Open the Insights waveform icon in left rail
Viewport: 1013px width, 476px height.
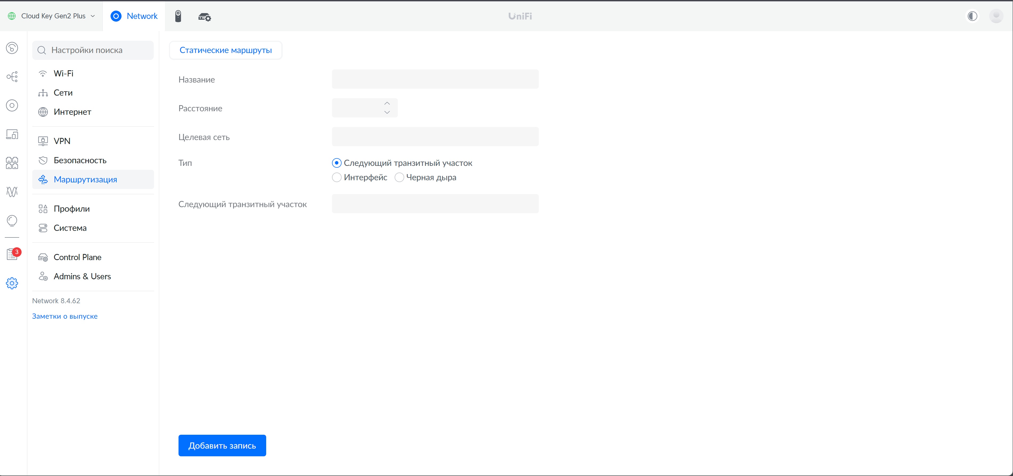tap(12, 191)
